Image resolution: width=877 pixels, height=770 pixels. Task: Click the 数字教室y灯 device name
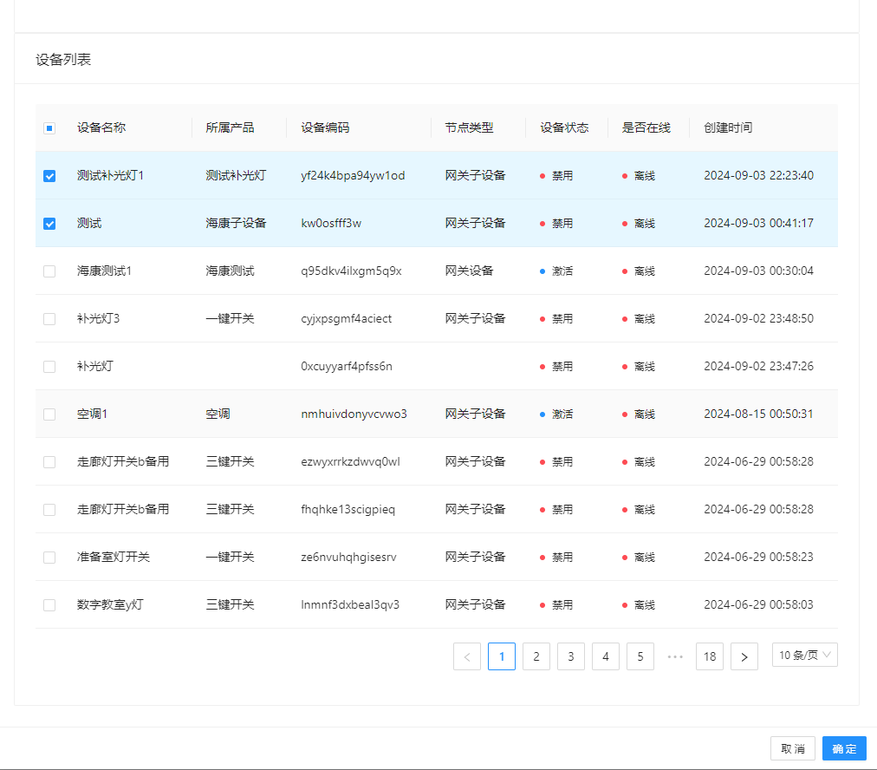[110, 604]
